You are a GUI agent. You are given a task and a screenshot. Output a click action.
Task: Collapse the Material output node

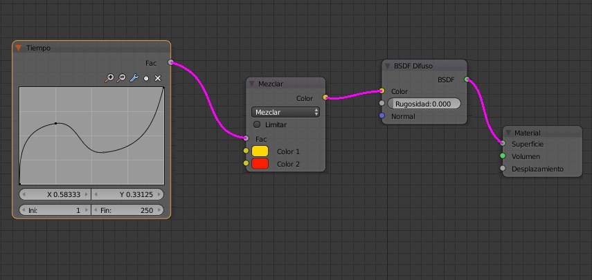click(x=508, y=133)
